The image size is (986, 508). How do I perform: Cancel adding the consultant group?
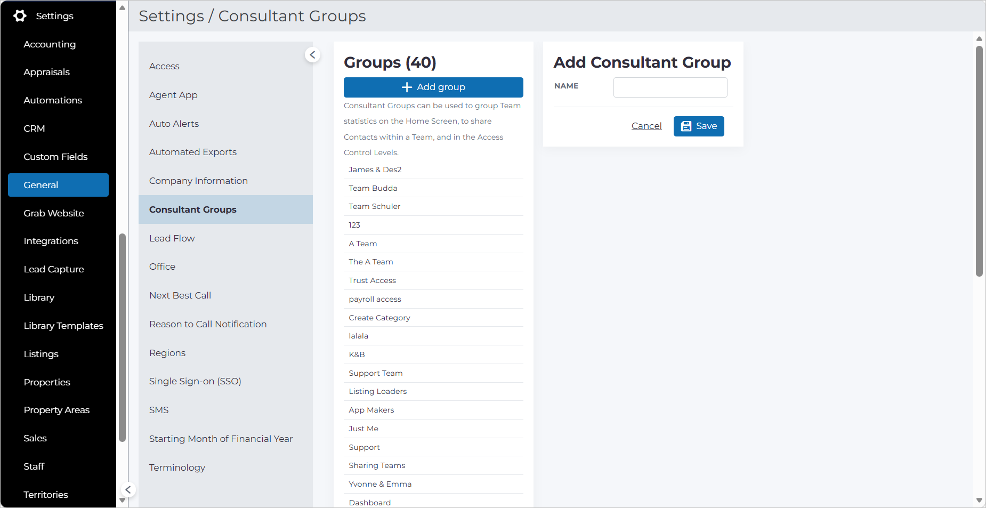(x=646, y=126)
